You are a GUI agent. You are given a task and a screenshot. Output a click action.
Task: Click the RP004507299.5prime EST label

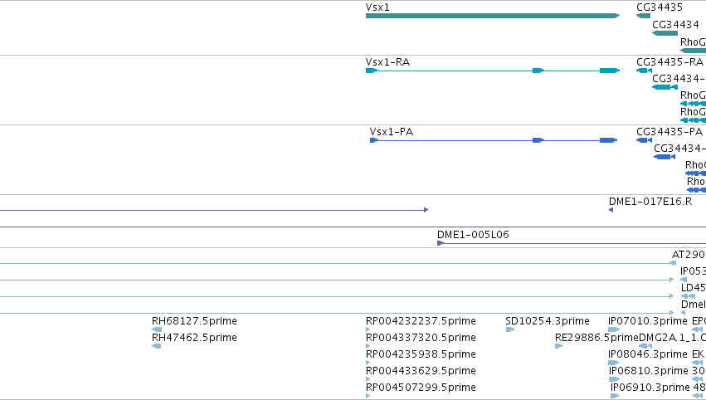(x=421, y=388)
